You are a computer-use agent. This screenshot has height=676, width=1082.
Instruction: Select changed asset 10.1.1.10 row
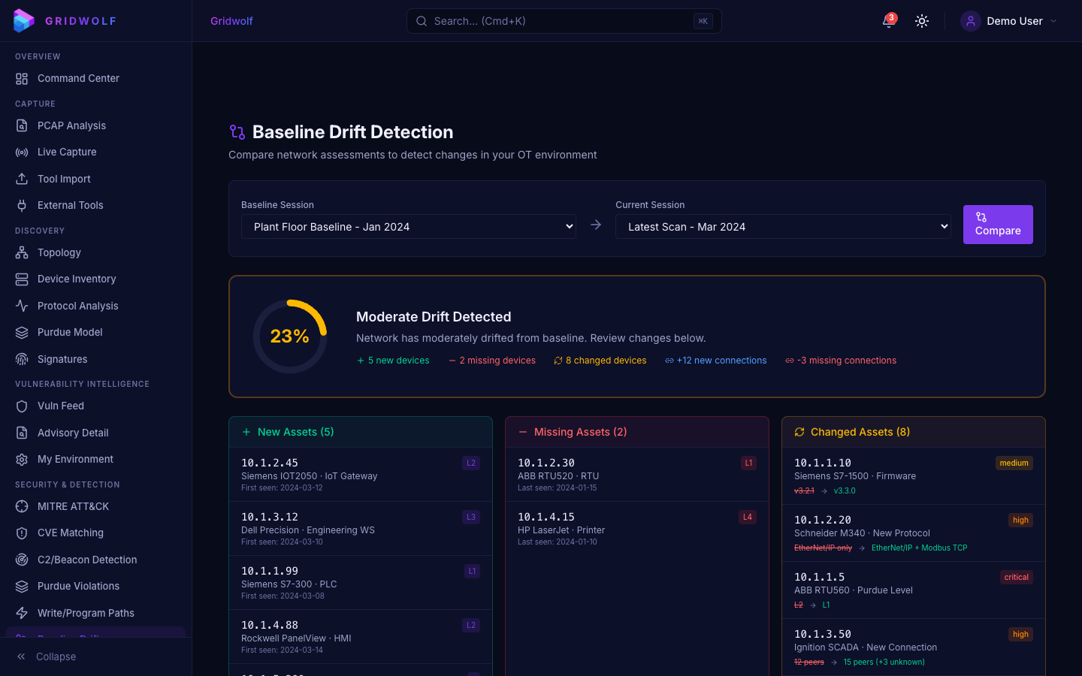[x=914, y=476]
